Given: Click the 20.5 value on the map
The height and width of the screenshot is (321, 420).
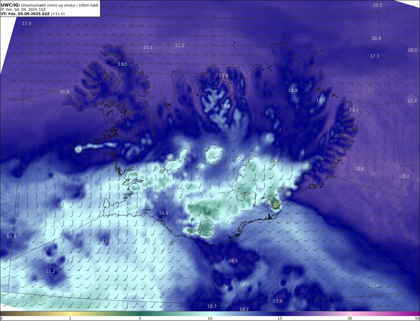Looking at the screenshot, I should click(x=412, y=50).
